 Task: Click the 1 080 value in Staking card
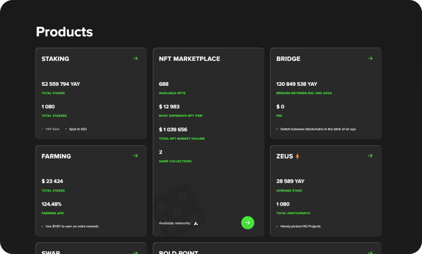48,107
